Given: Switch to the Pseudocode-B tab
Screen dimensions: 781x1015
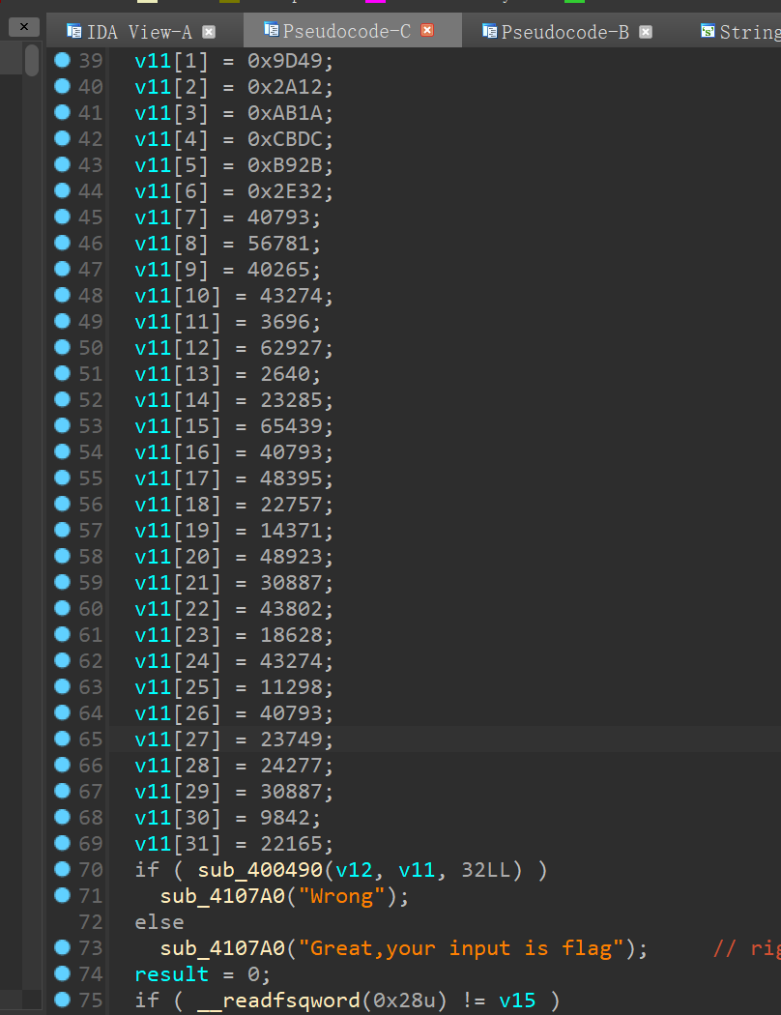Looking at the screenshot, I should pyautogui.click(x=564, y=32).
